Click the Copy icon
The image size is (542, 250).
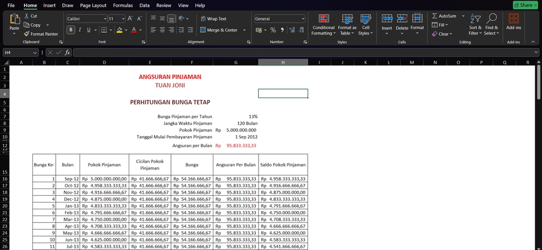27,25
